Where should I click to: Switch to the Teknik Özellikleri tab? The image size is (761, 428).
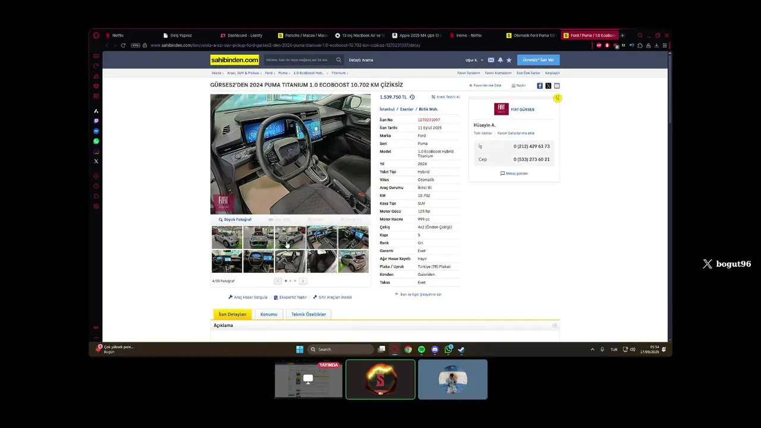pyautogui.click(x=309, y=314)
